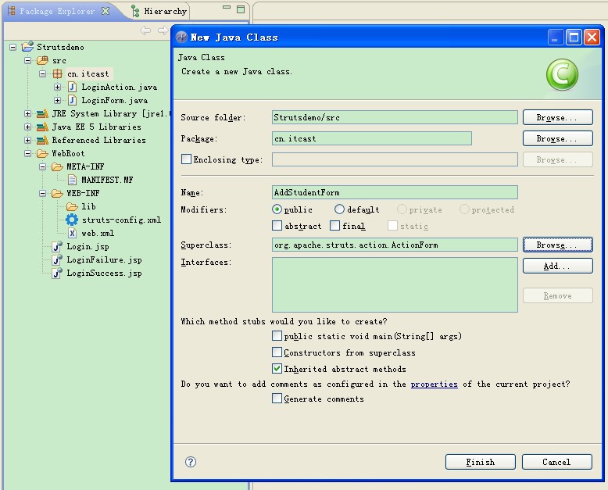Image resolution: width=608 pixels, height=490 pixels.
Task: Collapse the Strutsdemo project node
Action: 13,48
